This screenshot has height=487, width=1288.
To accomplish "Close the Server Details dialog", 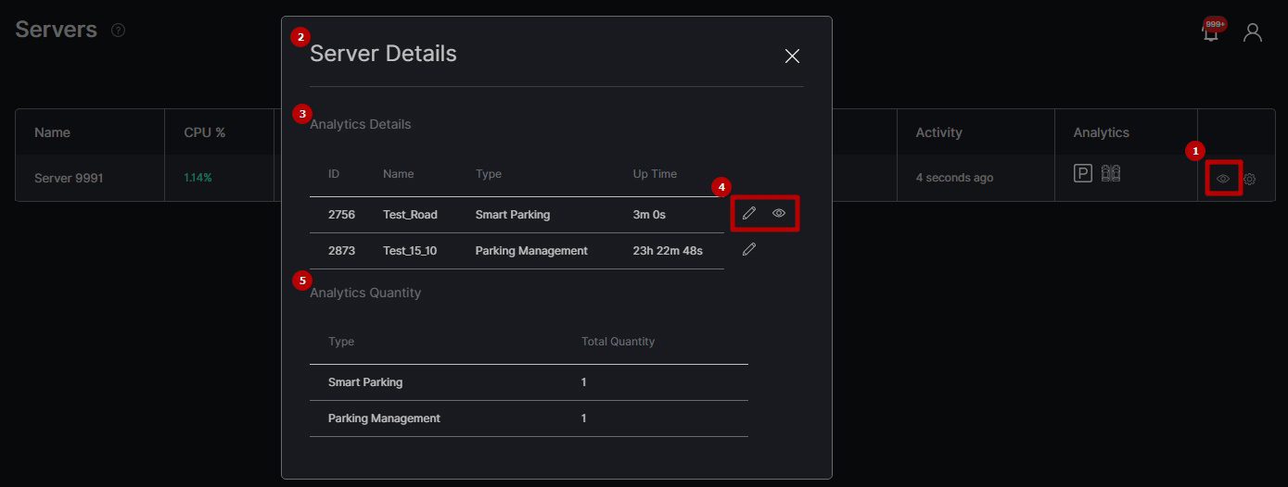I will tap(792, 56).
